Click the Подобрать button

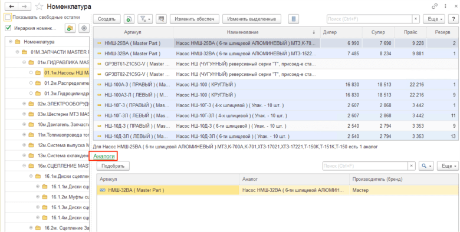(113, 166)
